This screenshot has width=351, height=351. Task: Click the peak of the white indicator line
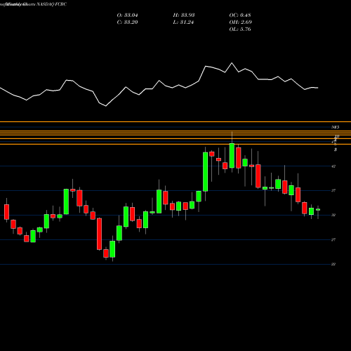[232, 63]
